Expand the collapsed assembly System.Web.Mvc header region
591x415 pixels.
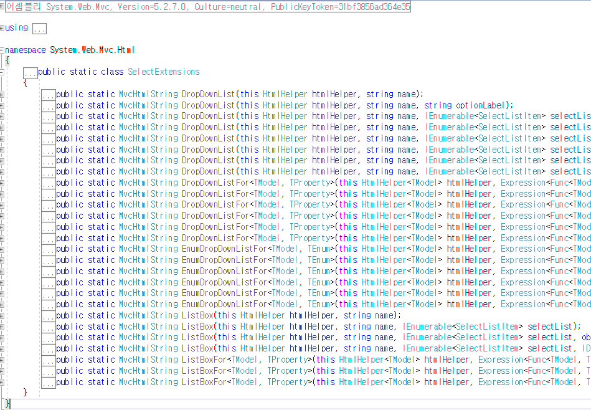(x=2, y=6)
